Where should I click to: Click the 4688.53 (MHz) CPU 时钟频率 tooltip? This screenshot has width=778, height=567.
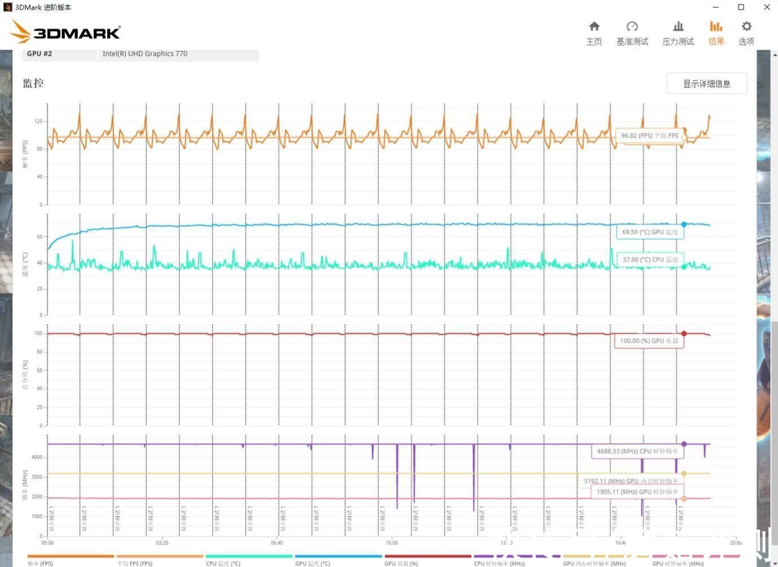pyautogui.click(x=638, y=451)
